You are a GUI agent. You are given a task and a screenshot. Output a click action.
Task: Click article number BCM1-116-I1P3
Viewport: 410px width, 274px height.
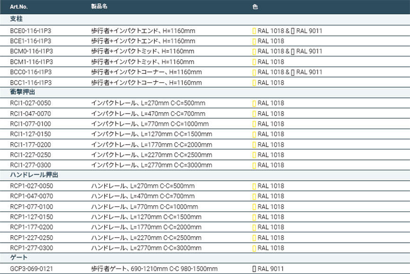[x=31, y=62]
